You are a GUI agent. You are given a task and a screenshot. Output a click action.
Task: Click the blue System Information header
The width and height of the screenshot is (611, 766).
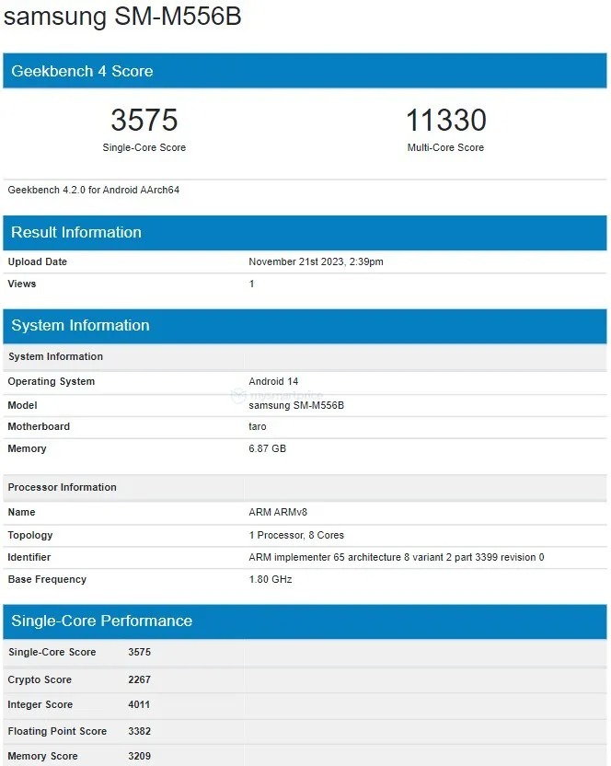pyautogui.click(x=80, y=325)
